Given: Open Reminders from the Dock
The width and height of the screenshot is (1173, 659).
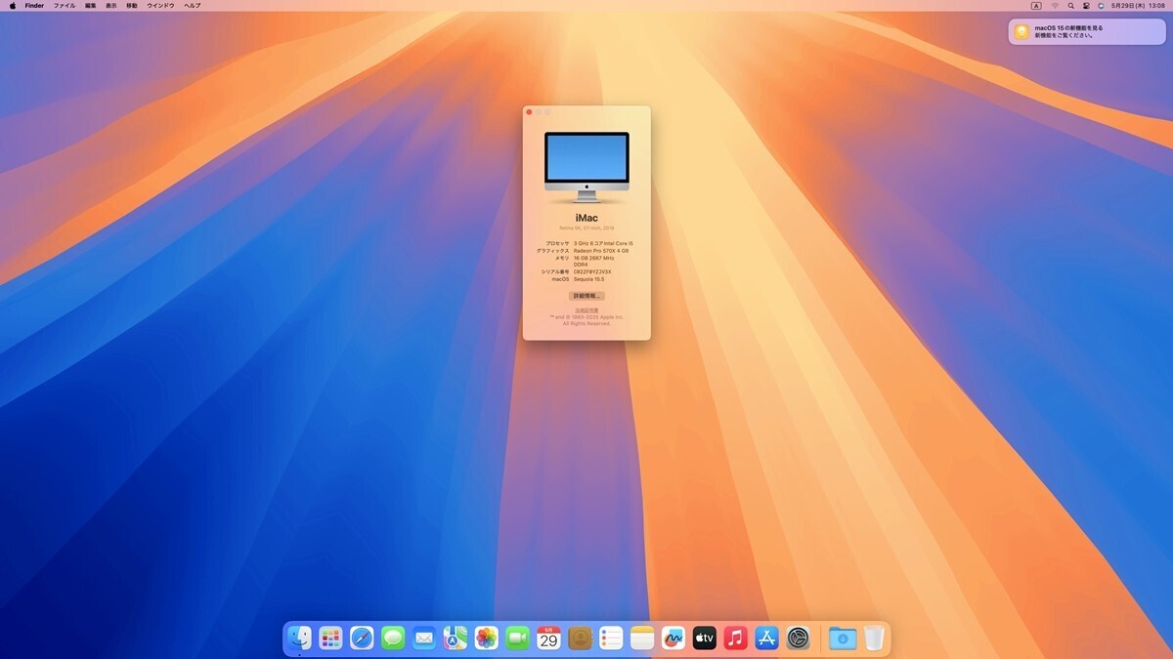Looking at the screenshot, I should coord(611,638).
